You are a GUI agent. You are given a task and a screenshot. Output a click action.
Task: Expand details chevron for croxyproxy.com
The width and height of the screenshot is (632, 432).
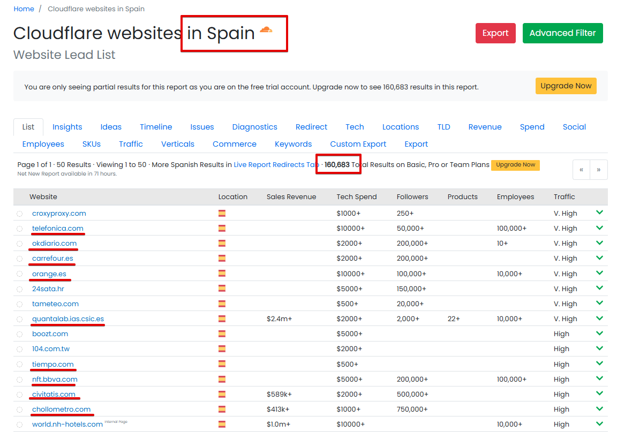coord(599,213)
